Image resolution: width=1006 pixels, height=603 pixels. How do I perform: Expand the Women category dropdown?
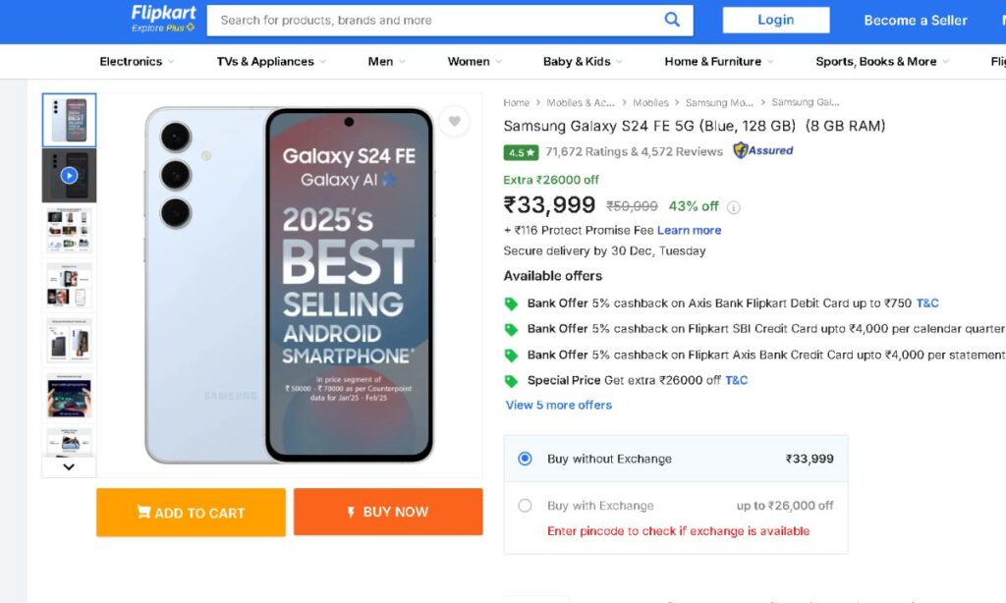[x=474, y=62]
